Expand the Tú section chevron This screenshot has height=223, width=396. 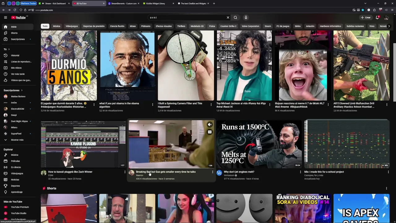tap(9, 49)
